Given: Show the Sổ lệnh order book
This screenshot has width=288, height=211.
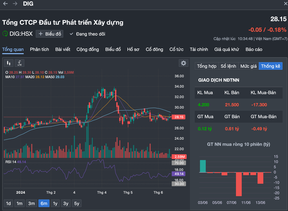Looking at the screenshot, I should point(228,66).
